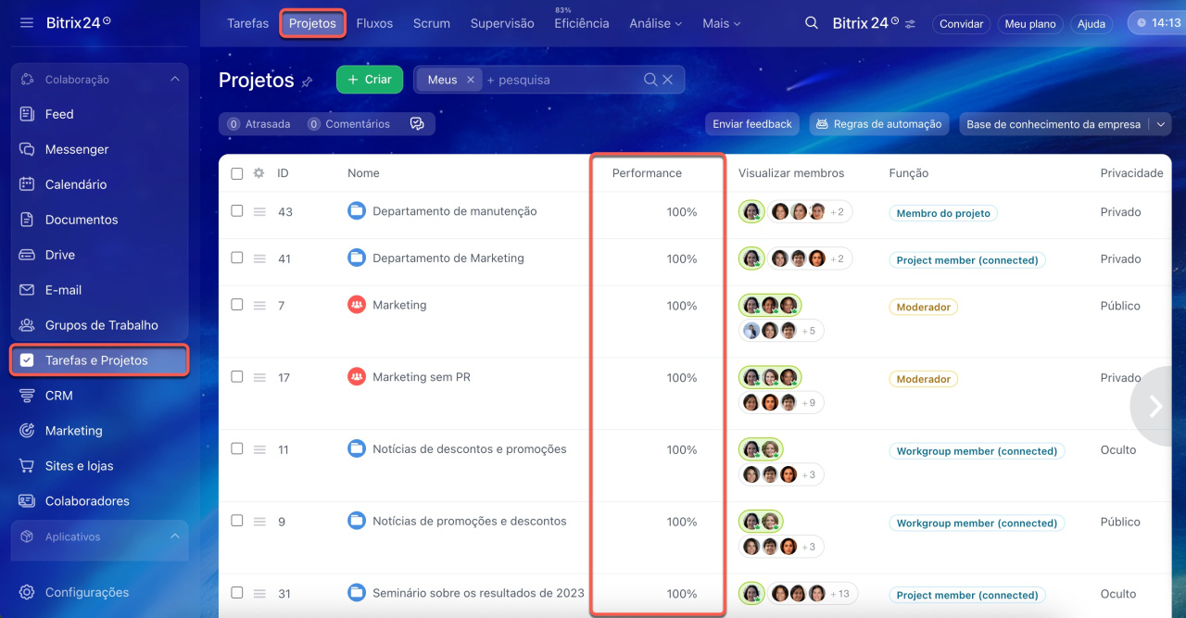Open the search magnifier in the top bar
This screenshot has height=618, width=1186.
click(812, 23)
